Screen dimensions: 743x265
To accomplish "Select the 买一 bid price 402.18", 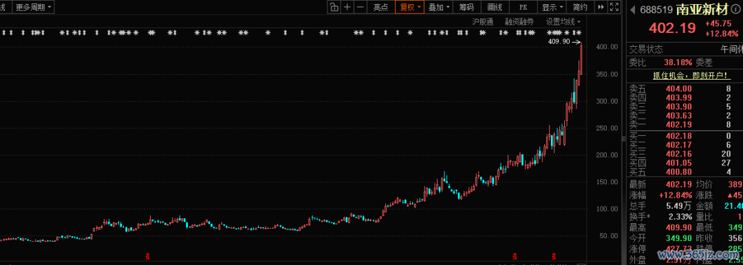I will coord(678,136).
